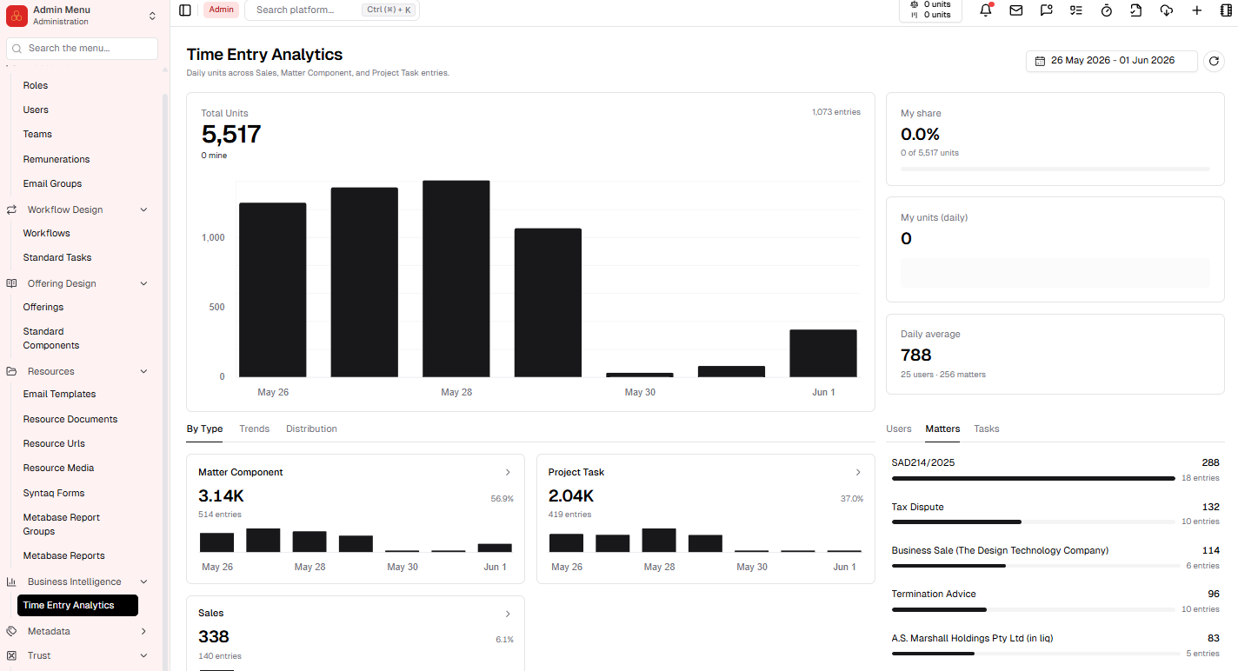
Task: Go to Teams page
Action: (x=37, y=134)
